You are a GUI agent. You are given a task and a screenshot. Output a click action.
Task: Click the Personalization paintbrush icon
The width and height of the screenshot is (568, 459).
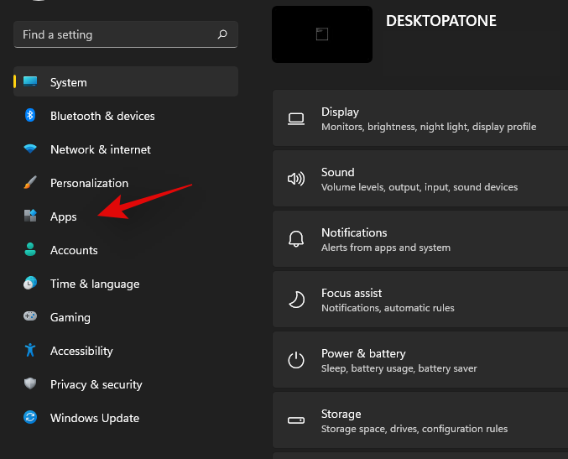point(30,183)
